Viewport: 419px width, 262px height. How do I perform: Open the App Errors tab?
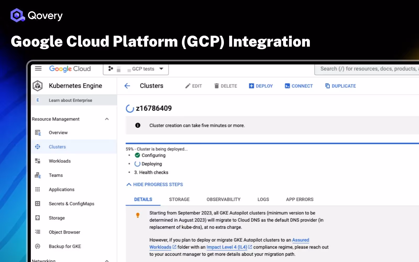(x=299, y=199)
